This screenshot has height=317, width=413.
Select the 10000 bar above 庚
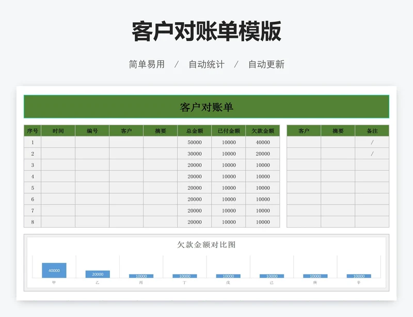pos(315,276)
